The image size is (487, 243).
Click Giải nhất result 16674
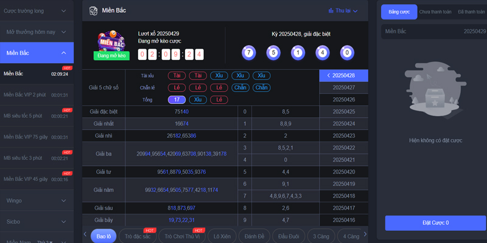(x=181, y=124)
